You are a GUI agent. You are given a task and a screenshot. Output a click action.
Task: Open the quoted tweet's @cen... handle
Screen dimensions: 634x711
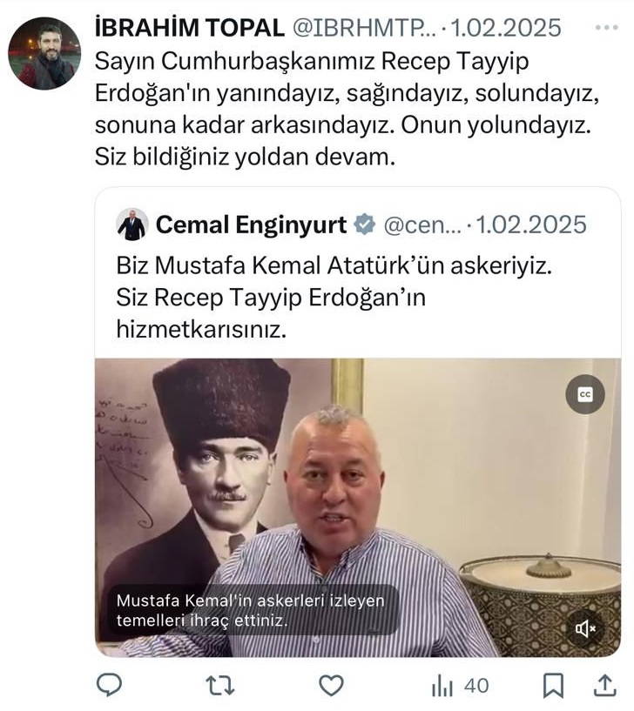tap(422, 225)
